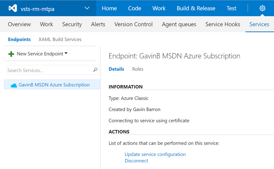Open the Build & Release menu

pyautogui.click(x=196, y=8)
